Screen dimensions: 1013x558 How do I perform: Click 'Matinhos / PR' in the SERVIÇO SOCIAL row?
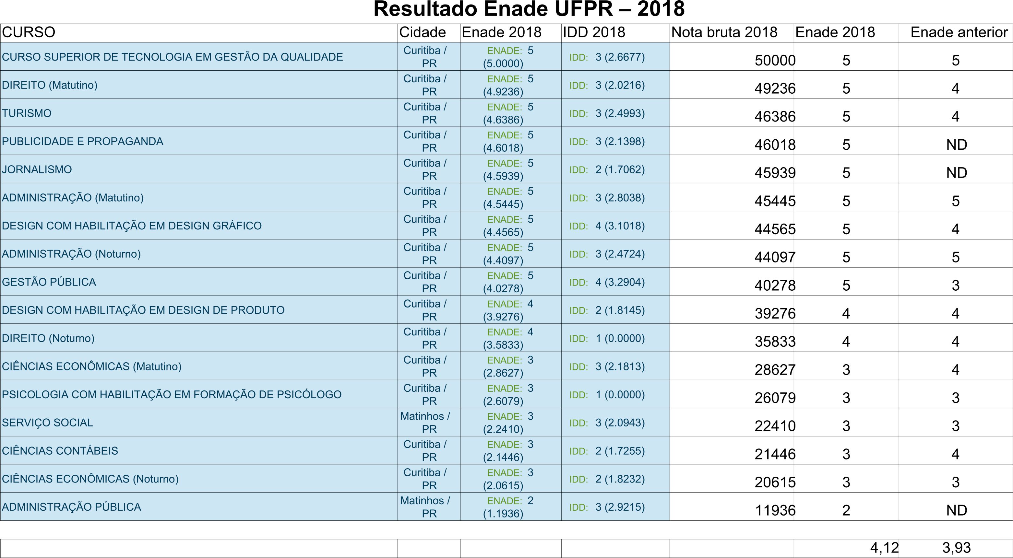pyautogui.click(x=425, y=423)
